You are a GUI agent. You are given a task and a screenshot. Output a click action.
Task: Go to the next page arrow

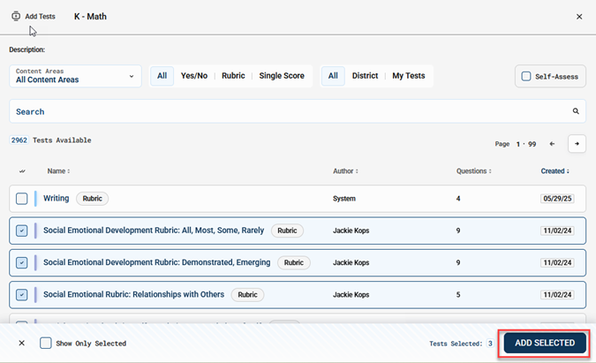(577, 144)
